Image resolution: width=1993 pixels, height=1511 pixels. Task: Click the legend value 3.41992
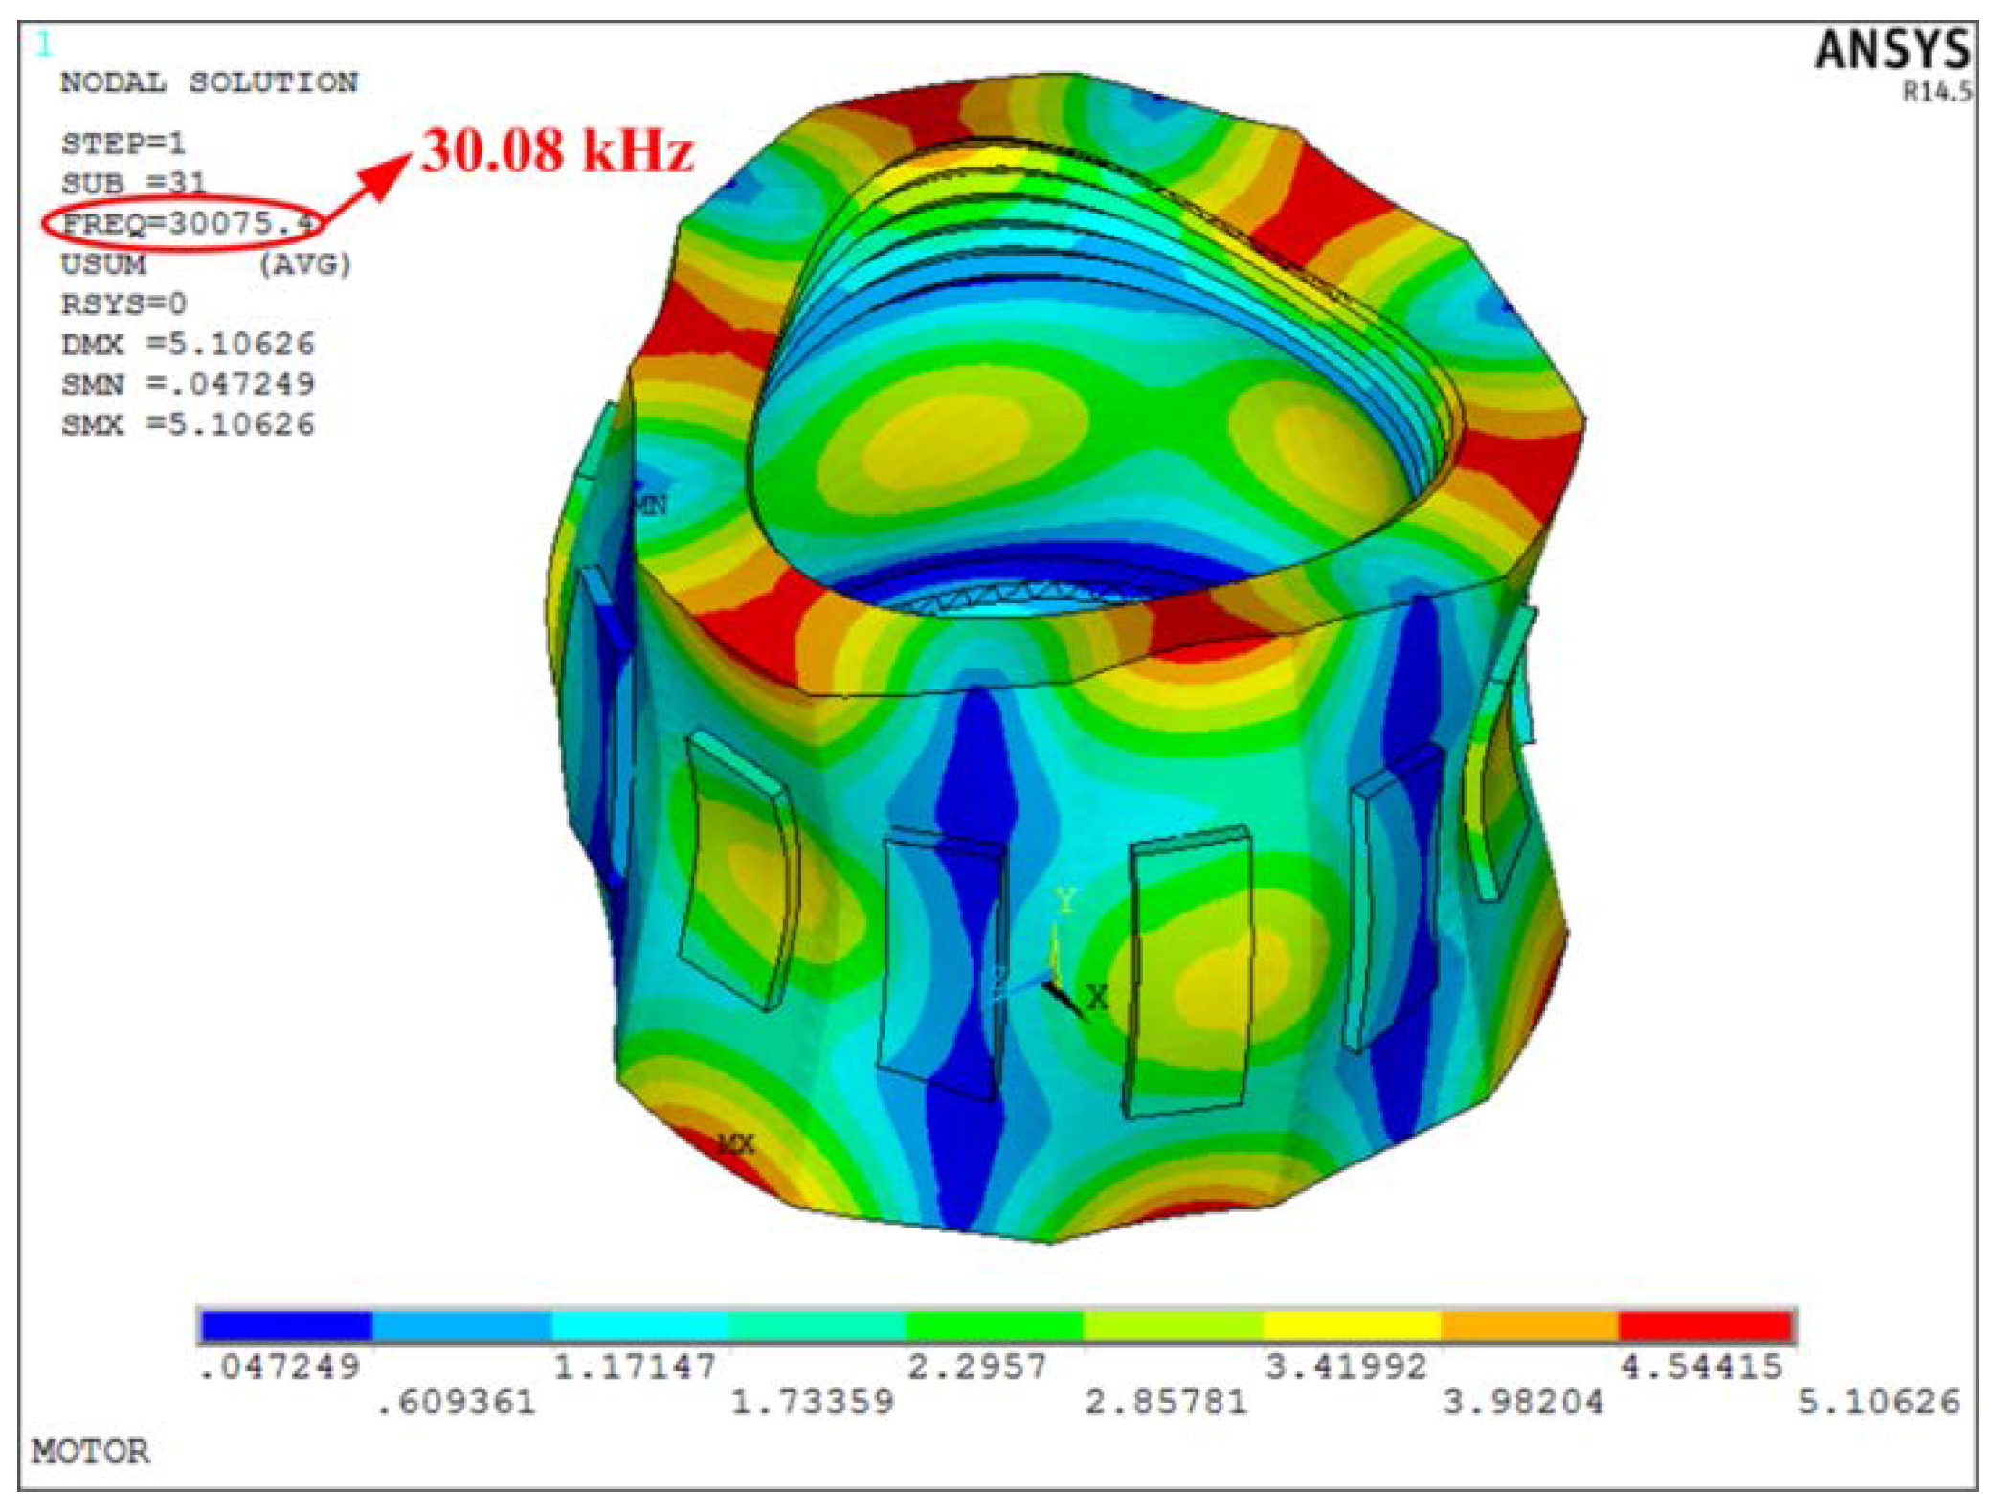(1347, 1366)
